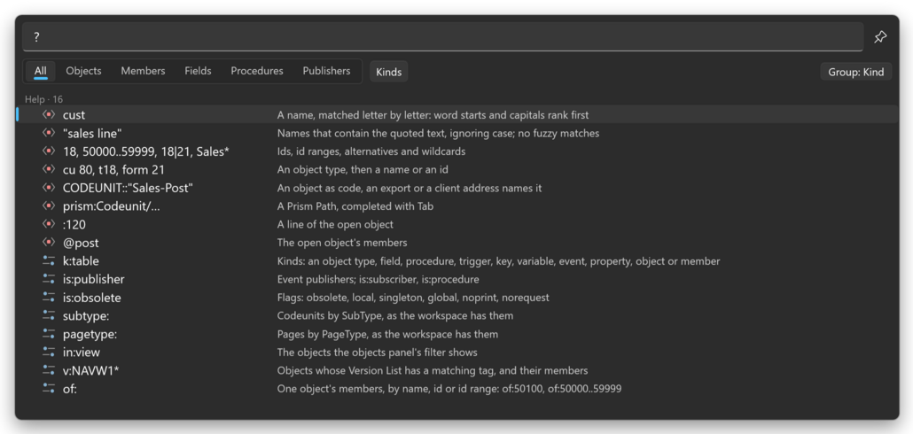913x434 pixels.
Task: Click the icon beside prism:Codeunit/...
Action: coord(49,206)
